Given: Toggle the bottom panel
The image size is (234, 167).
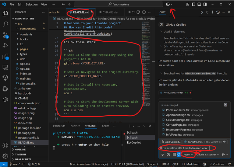Looking at the screenshot, I should [x=199, y=4].
